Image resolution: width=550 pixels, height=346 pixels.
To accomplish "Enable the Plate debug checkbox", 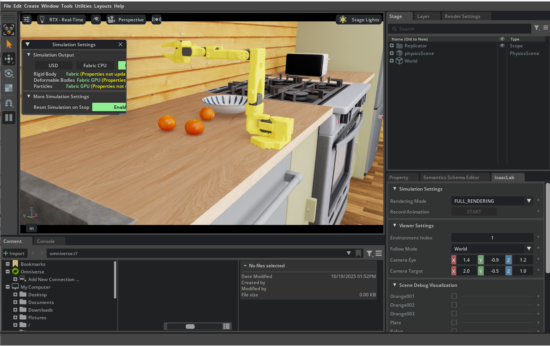I will point(454,322).
